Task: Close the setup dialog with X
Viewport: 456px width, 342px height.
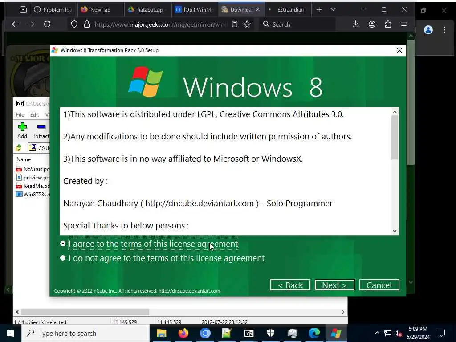Action: (x=399, y=50)
